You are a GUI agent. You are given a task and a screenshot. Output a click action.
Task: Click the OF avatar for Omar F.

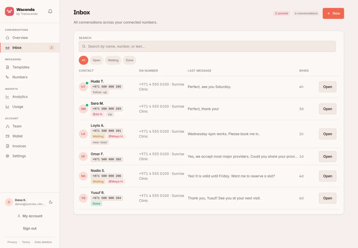click(83, 156)
